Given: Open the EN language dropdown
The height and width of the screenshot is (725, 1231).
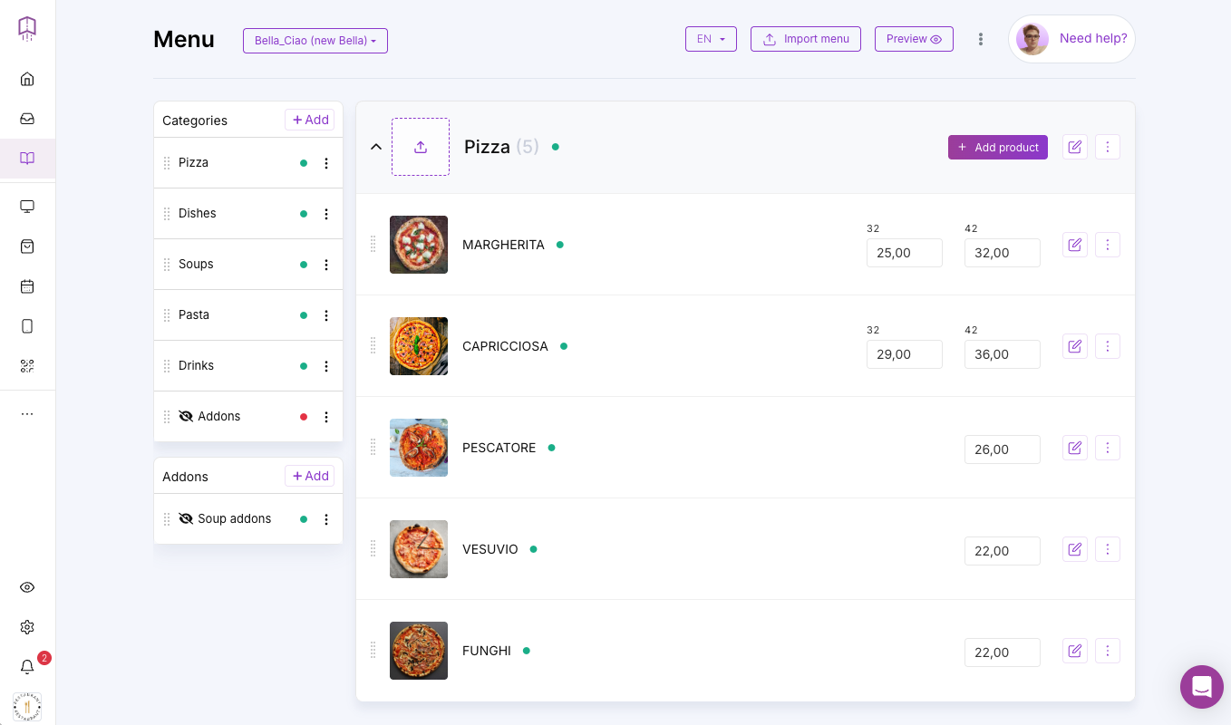Looking at the screenshot, I should coord(711,39).
